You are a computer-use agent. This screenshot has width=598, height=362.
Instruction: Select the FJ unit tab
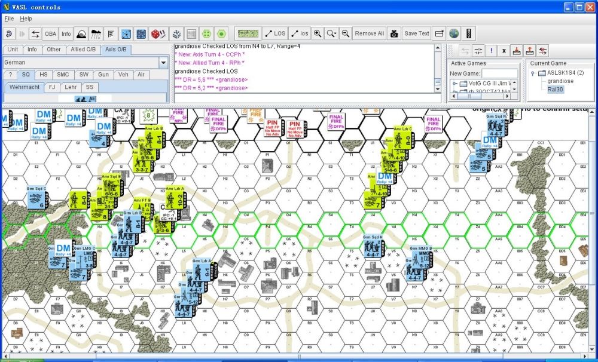[x=52, y=87]
